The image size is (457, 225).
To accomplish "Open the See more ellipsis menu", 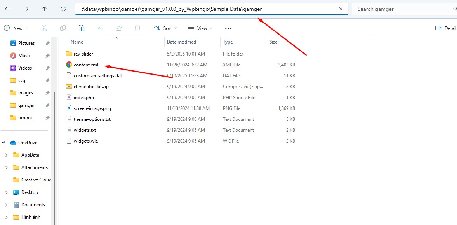I will 228,28.
